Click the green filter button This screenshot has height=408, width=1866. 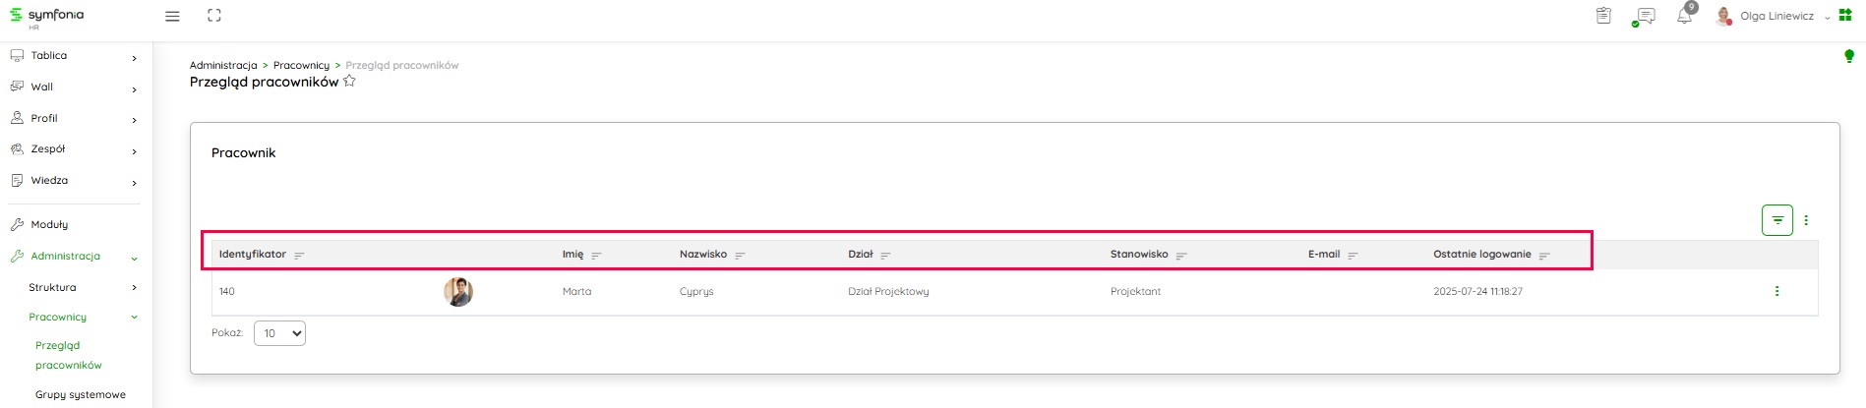[1776, 220]
